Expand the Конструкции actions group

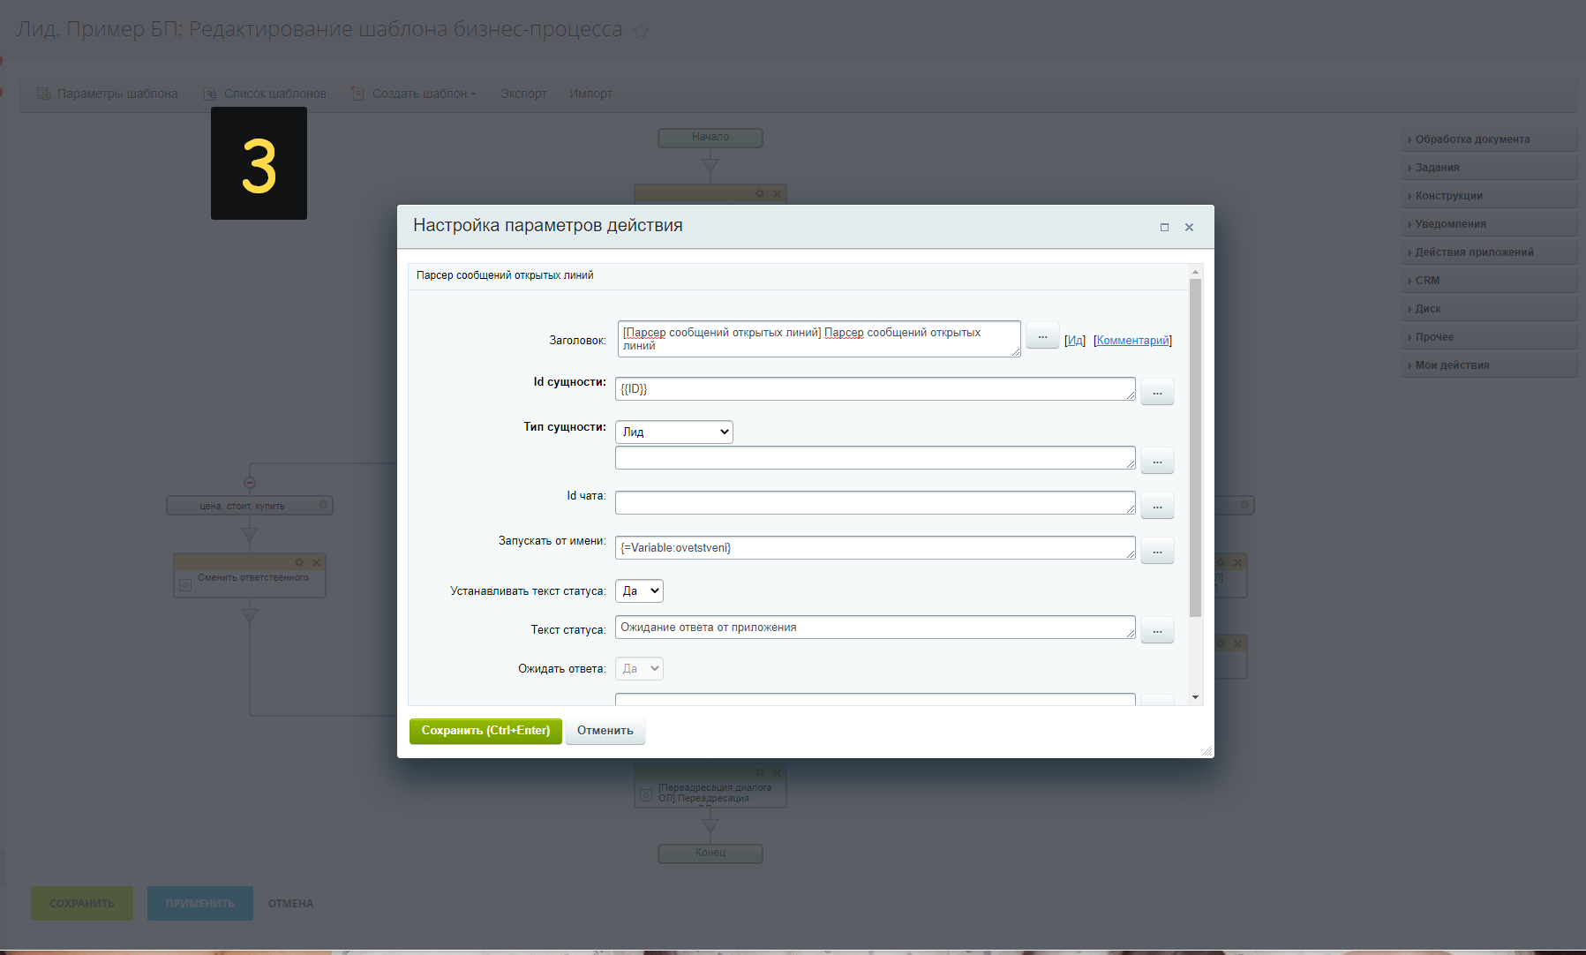pos(1489,196)
